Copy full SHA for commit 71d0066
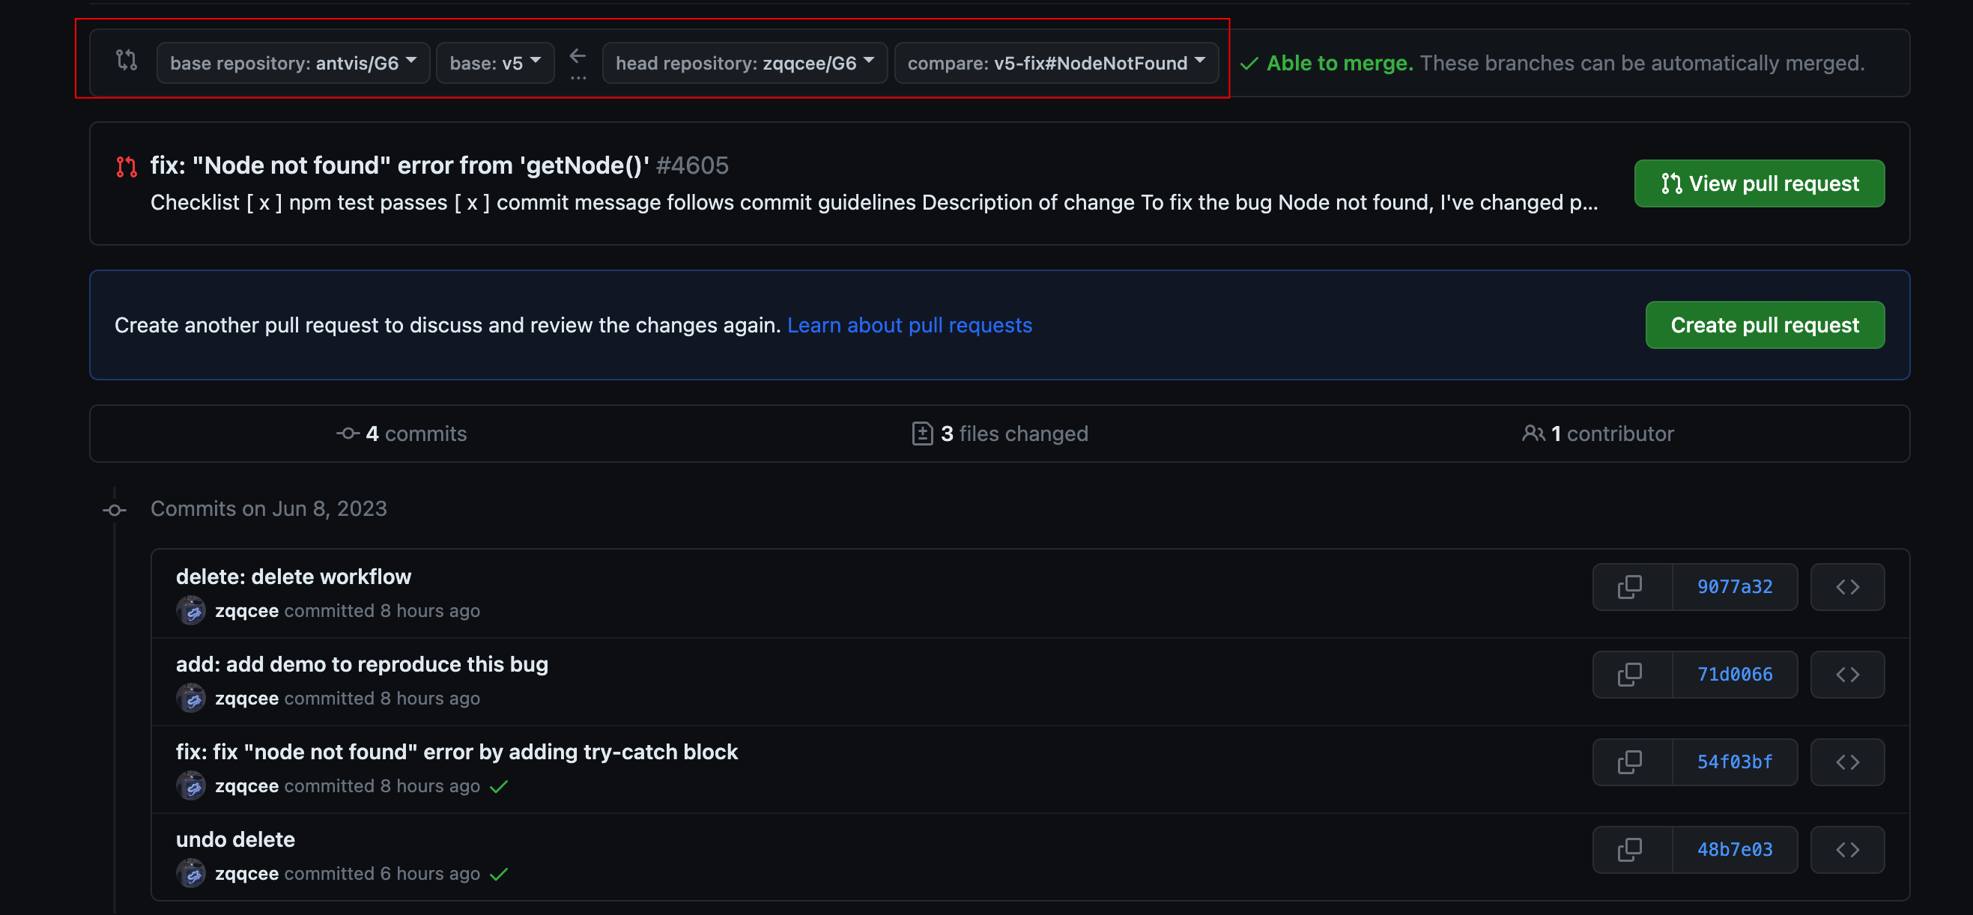This screenshot has height=915, width=1973. tap(1631, 674)
